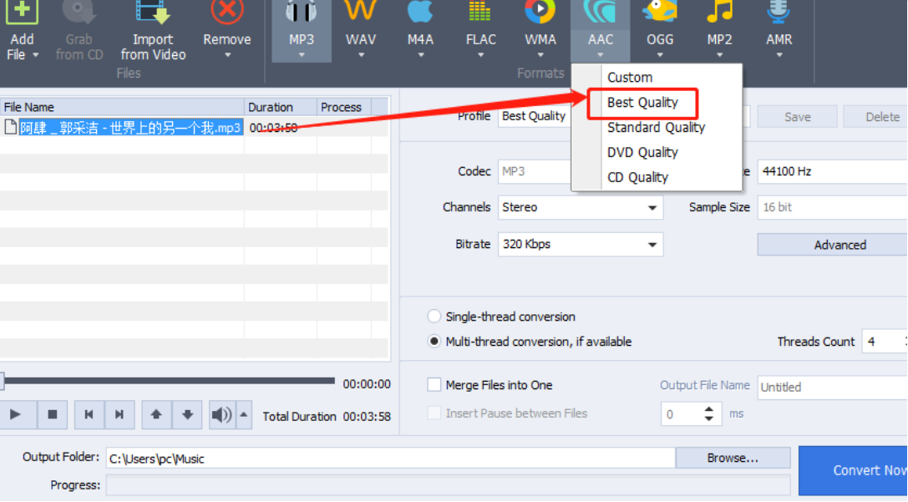
Task: Expand the volume slider arrow
Action: [244, 414]
